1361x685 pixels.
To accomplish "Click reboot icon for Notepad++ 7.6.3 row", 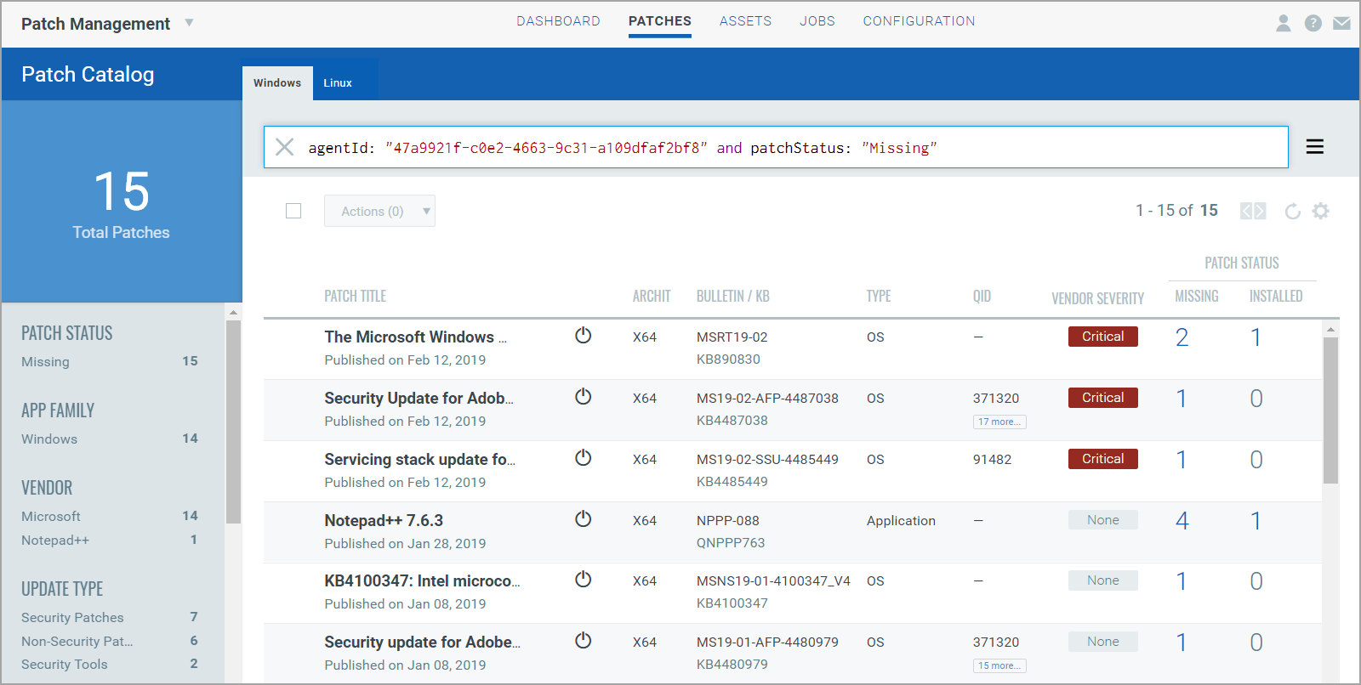I will click(x=583, y=519).
